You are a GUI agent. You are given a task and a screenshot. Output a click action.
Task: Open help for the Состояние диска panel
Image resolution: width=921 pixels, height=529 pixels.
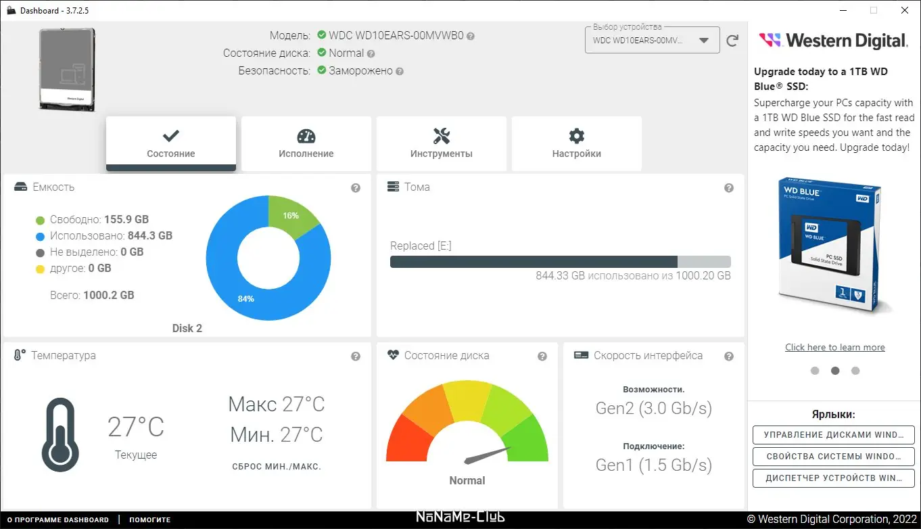tap(542, 356)
